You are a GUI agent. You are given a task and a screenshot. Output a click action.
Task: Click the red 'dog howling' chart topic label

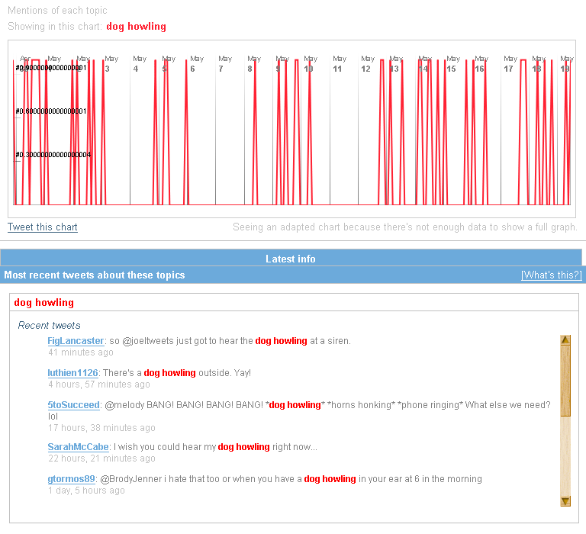136,27
